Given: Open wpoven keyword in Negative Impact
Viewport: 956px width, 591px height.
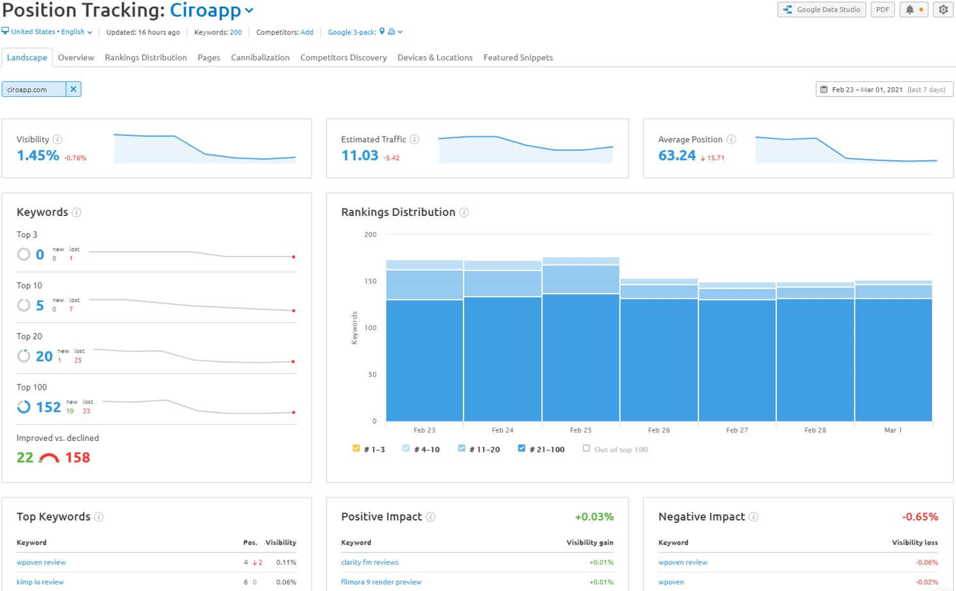Looking at the screenshot, I should click(x=671, y=582).
